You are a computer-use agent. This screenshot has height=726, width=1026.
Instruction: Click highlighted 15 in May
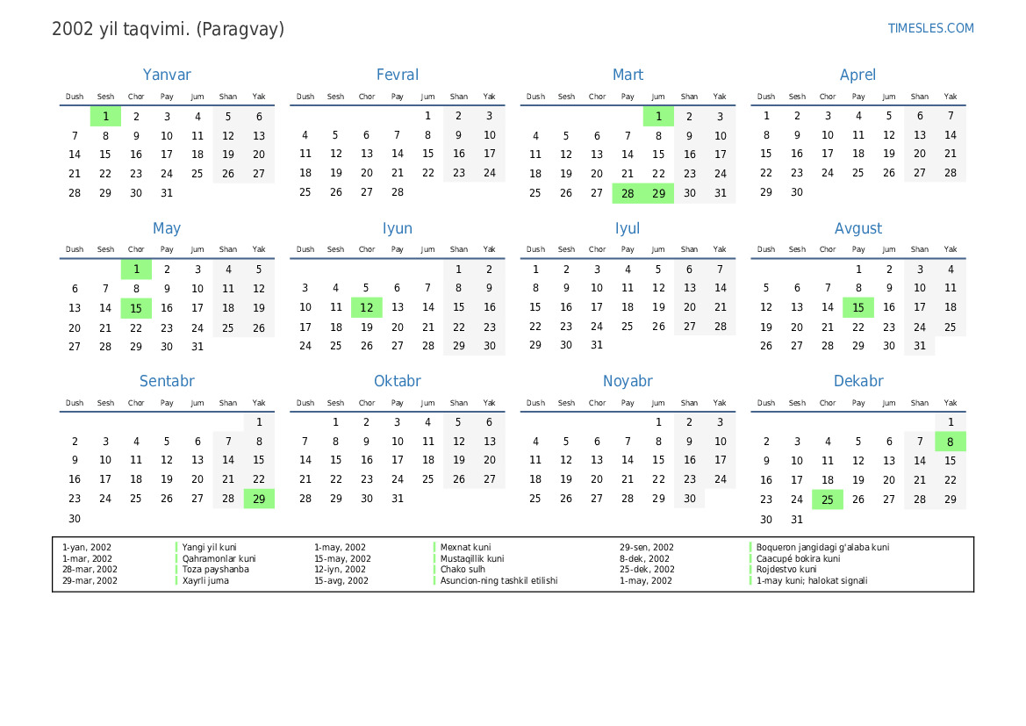(x=136, y=308)
